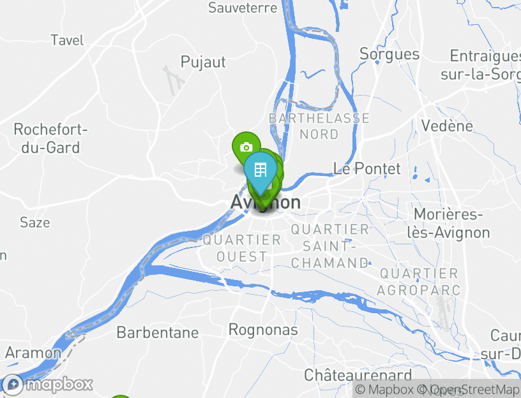Click the compass icon in Mapbox logo
The image size is (521, 398).
pyautogui.click(x=13, y=385)
